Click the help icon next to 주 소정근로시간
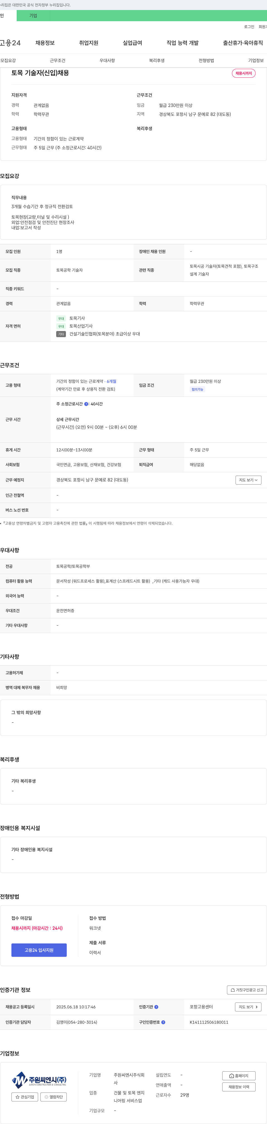267x1124 pixels. [x=86, y=404]
